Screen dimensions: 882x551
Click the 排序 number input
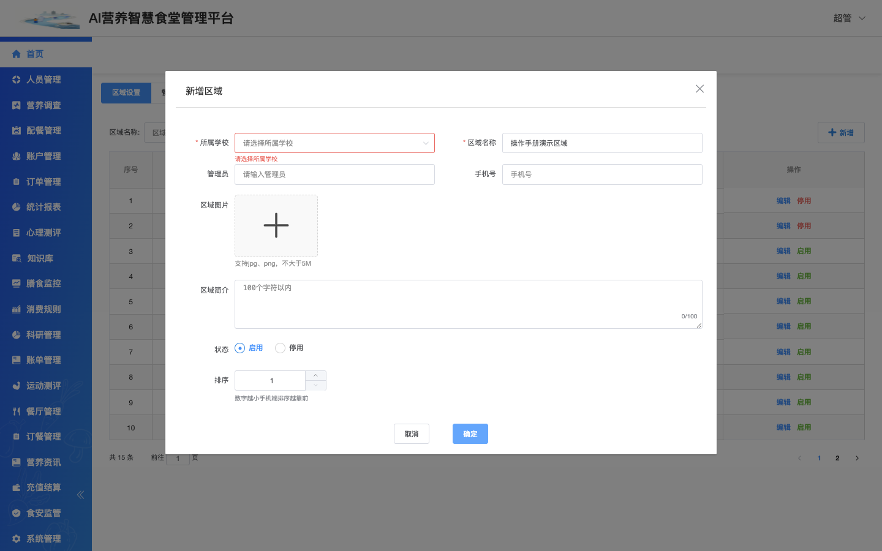270,381
